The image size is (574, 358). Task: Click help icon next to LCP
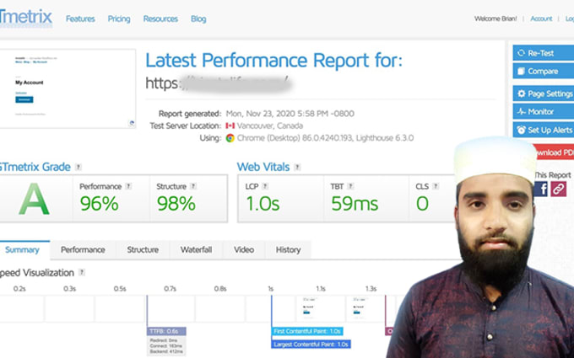(x=265, y=186)
